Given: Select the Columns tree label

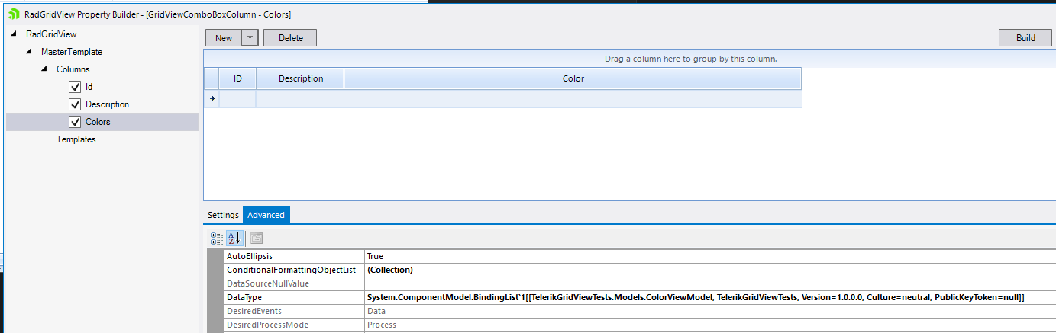Looking at the screenshot, I should (x=73, y=69).
